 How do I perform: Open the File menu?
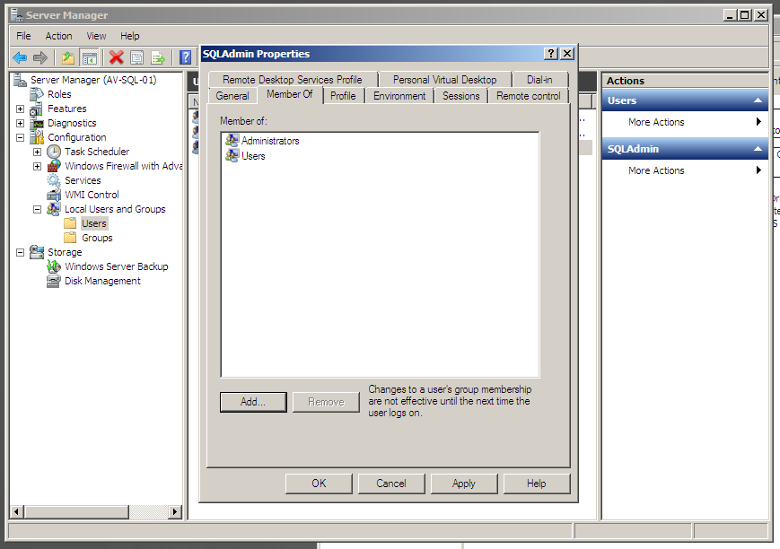coord(23,36)
